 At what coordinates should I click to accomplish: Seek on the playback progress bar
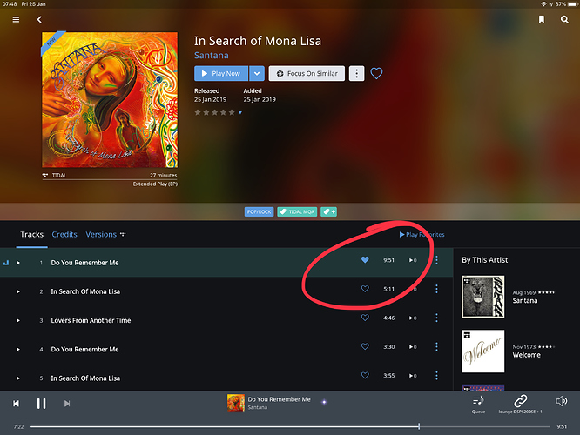pos(290,426)
